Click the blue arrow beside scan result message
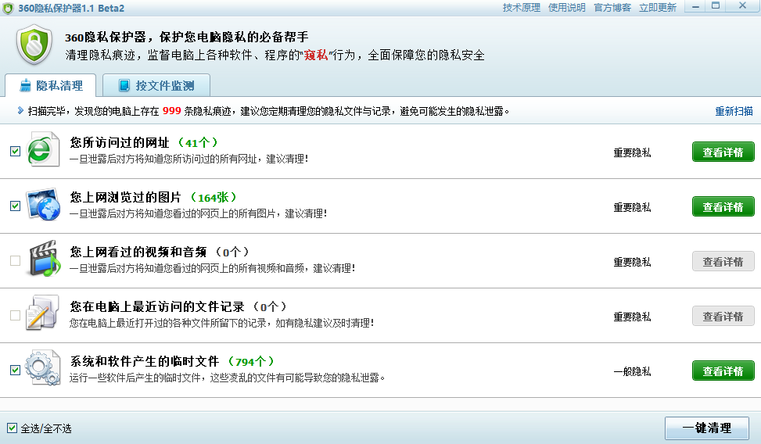761x444 pixels. (20, 111)
